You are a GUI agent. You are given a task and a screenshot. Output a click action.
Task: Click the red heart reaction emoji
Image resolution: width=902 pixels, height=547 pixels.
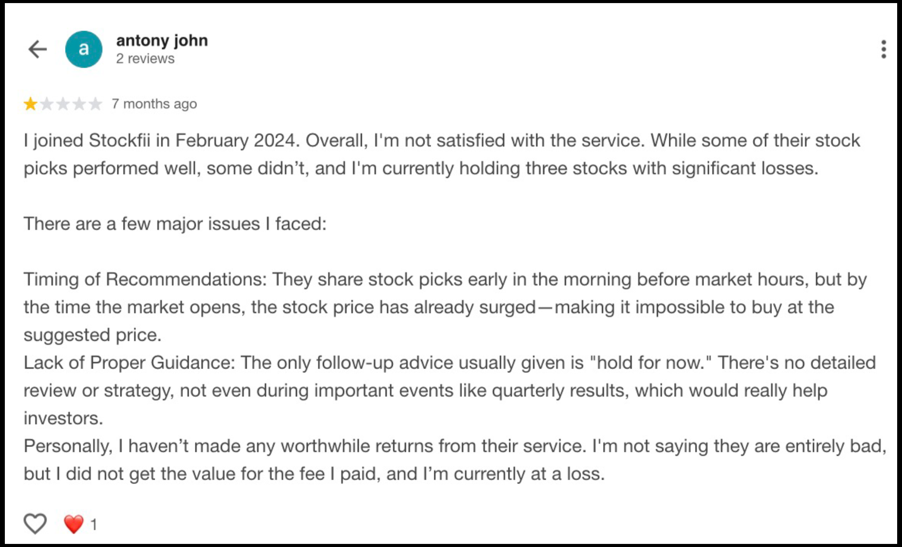click(74, 524)
